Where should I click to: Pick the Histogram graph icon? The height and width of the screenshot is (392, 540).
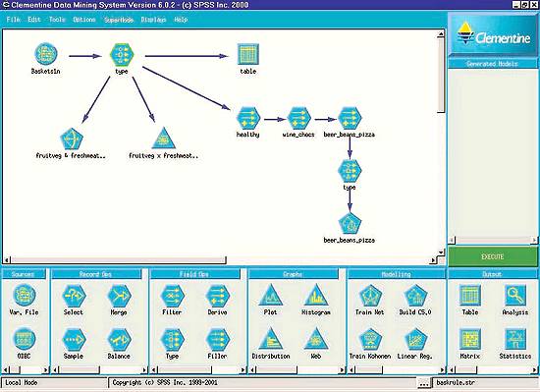316,295
